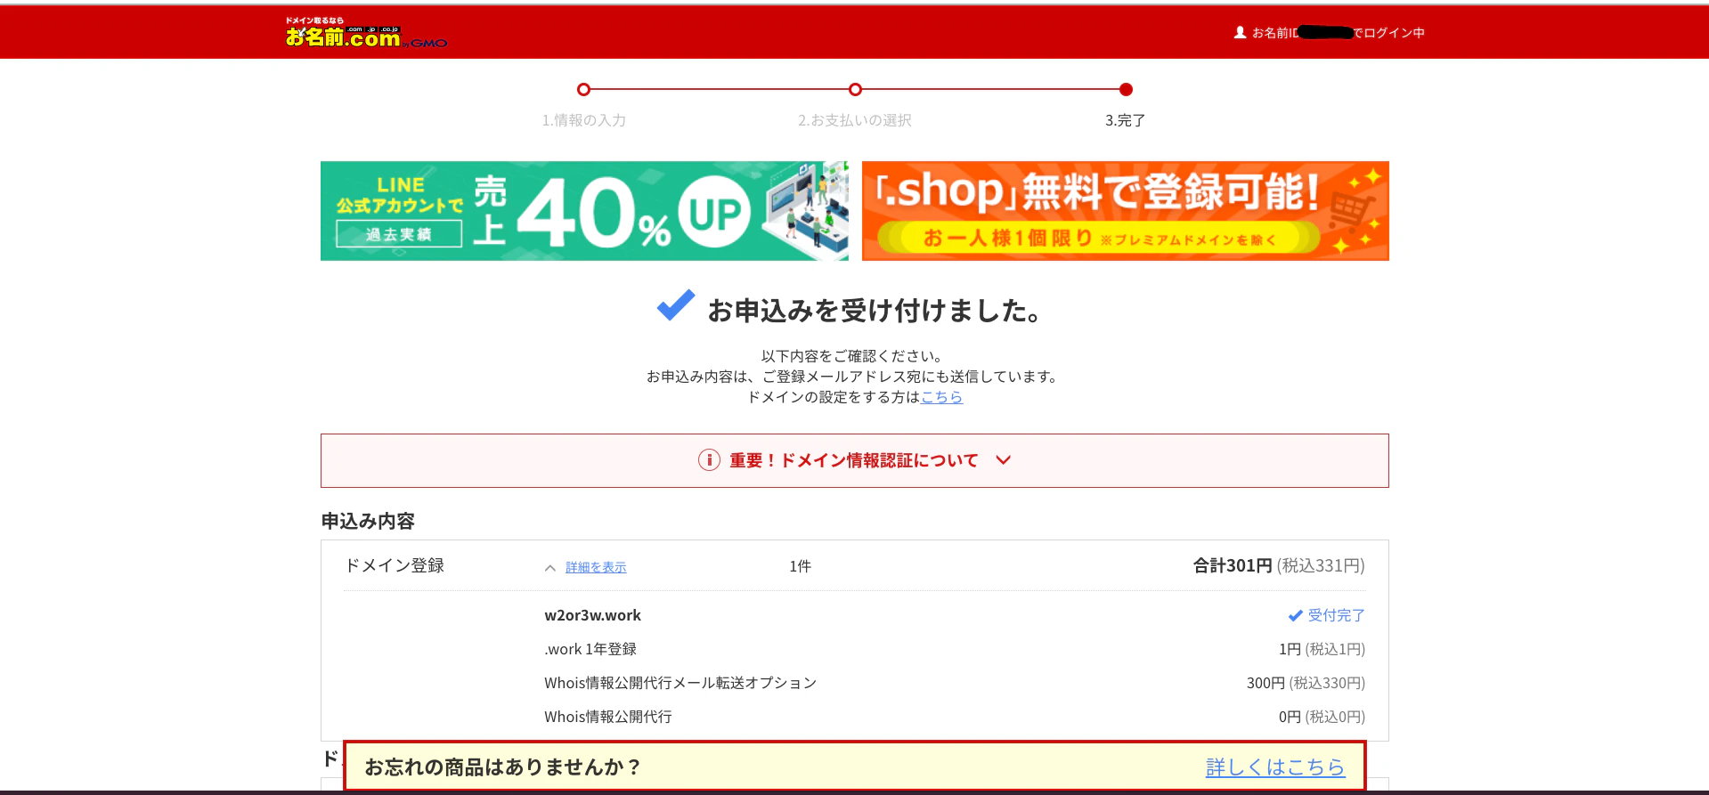
Task: Open the .shop 無料で登録可能 banner
Action: pyautogui.click(x=1126, y=211)
